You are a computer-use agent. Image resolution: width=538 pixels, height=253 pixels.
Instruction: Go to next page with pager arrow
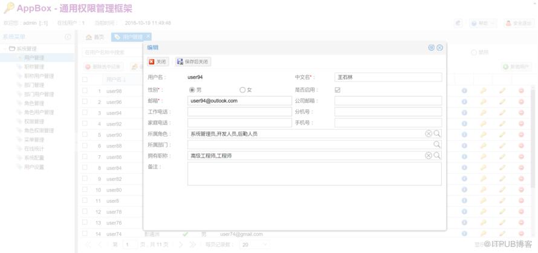point(181,245)
